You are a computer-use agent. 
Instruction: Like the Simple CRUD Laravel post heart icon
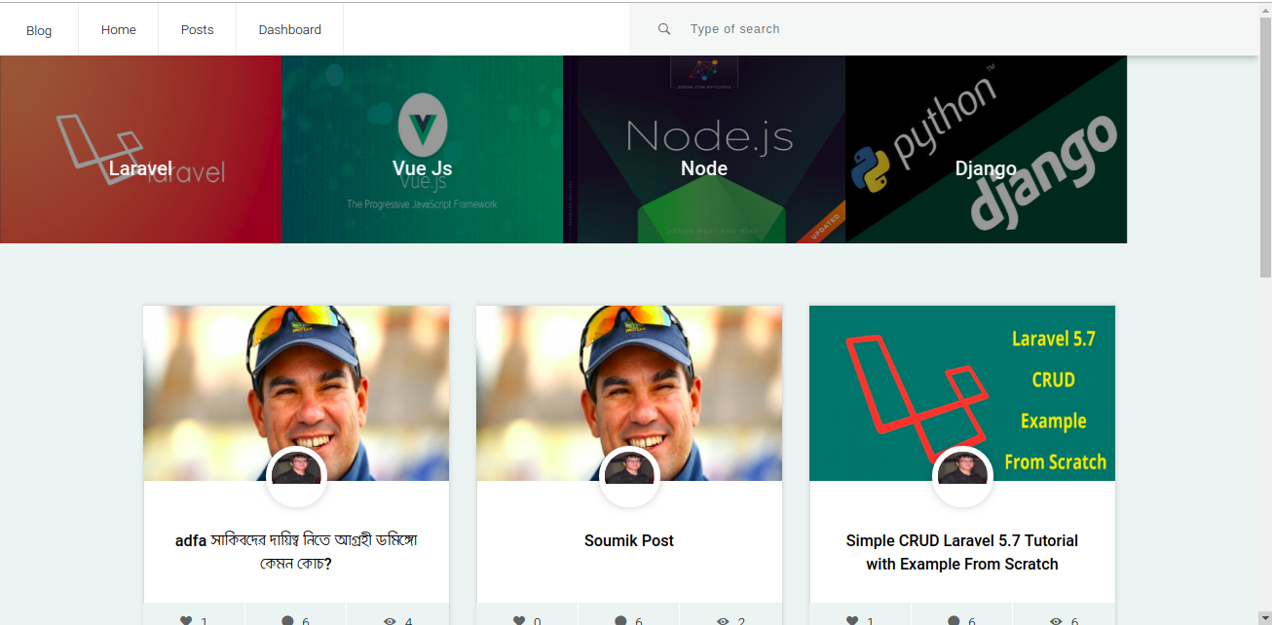[852, 620]
